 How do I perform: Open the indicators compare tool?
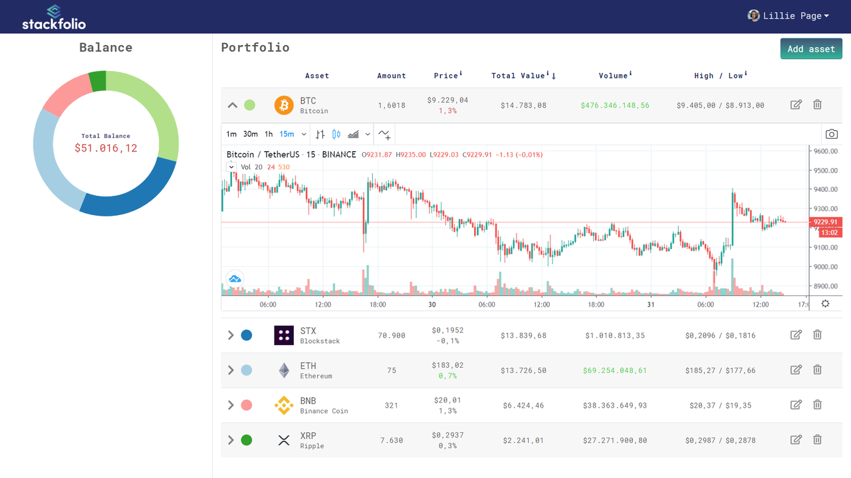click(x=384, y=134)
